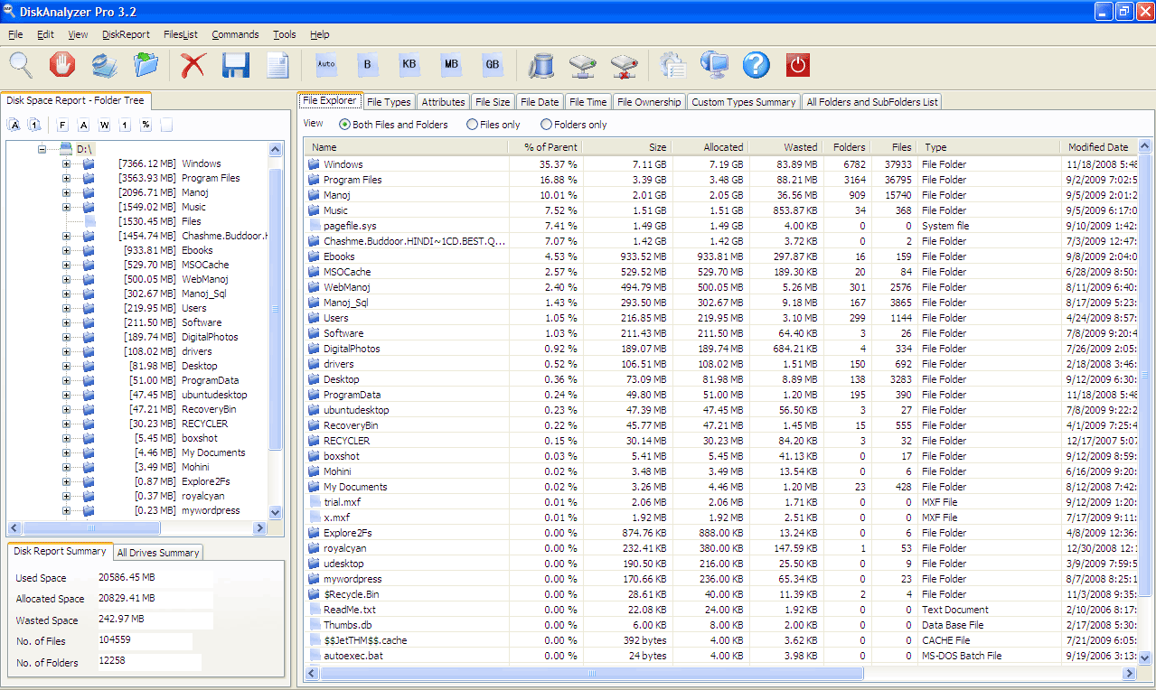Sort by the Allocated column header

(x=710, y=146)
